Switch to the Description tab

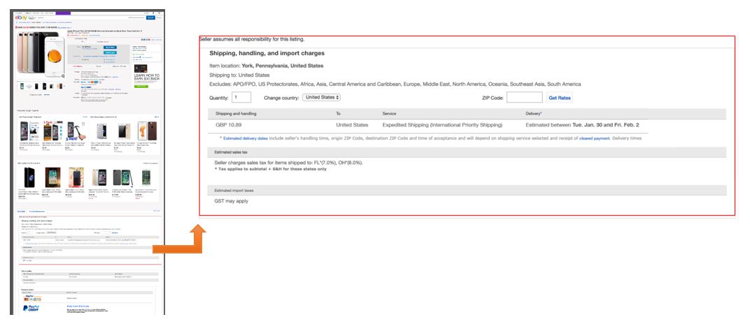click(22, 211)
